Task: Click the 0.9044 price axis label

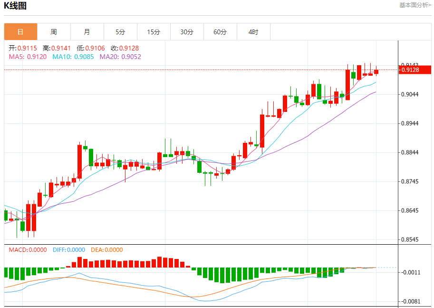Action: 410,95
